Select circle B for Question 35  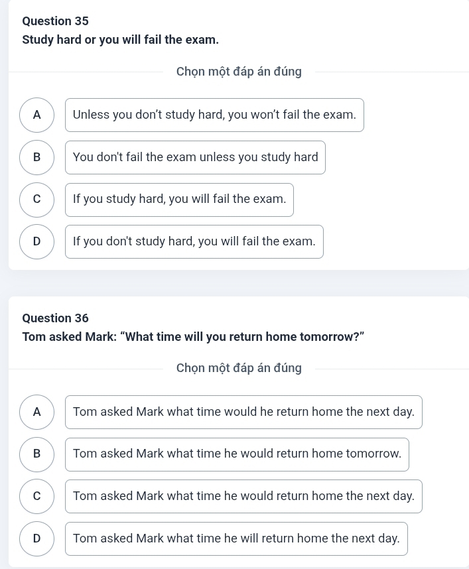[36, 157]
